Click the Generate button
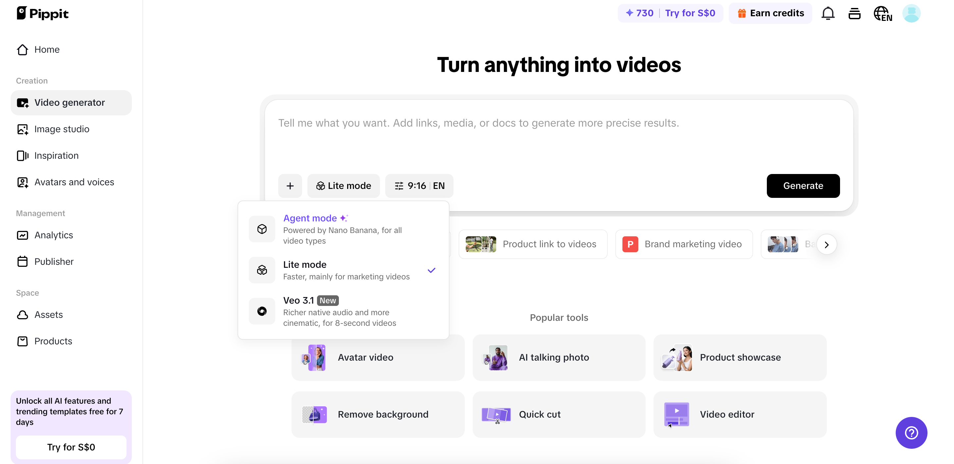The image size is (954, 464). pyautogui.click(x=803, y=186)
